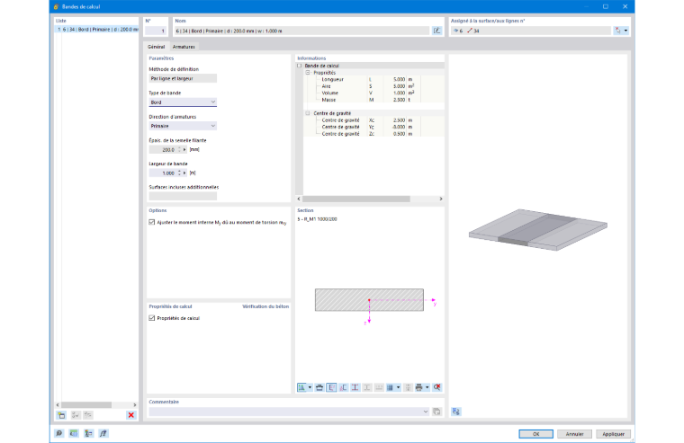Open the grid table icon's dropdown arrow

tap(398, 387)
